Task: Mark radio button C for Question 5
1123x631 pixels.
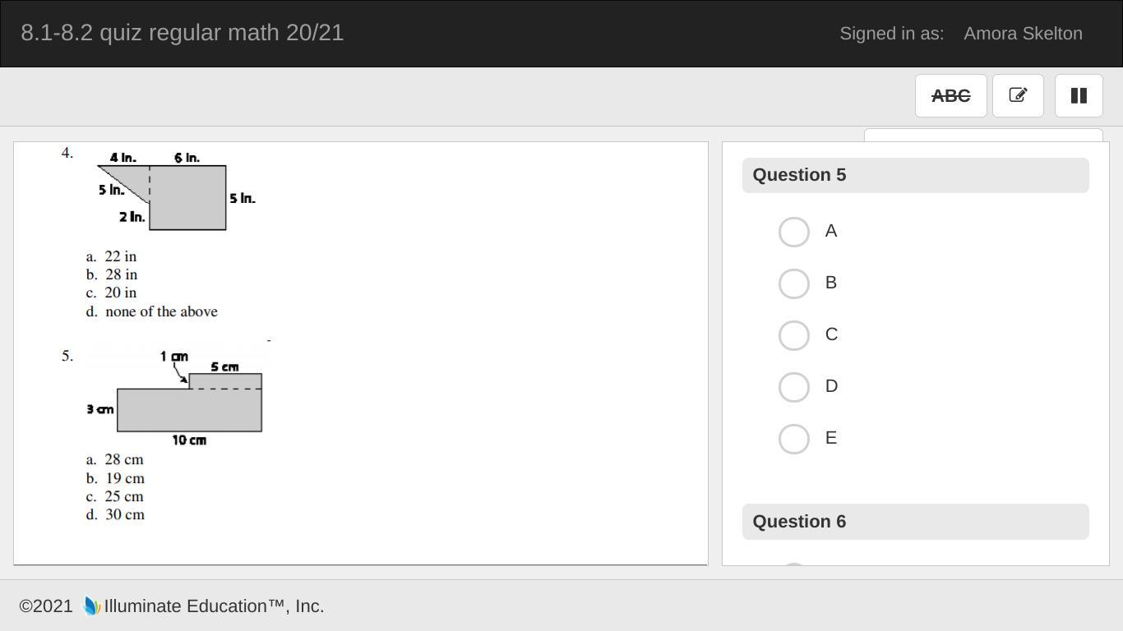Action: click(x=794, y=335)
